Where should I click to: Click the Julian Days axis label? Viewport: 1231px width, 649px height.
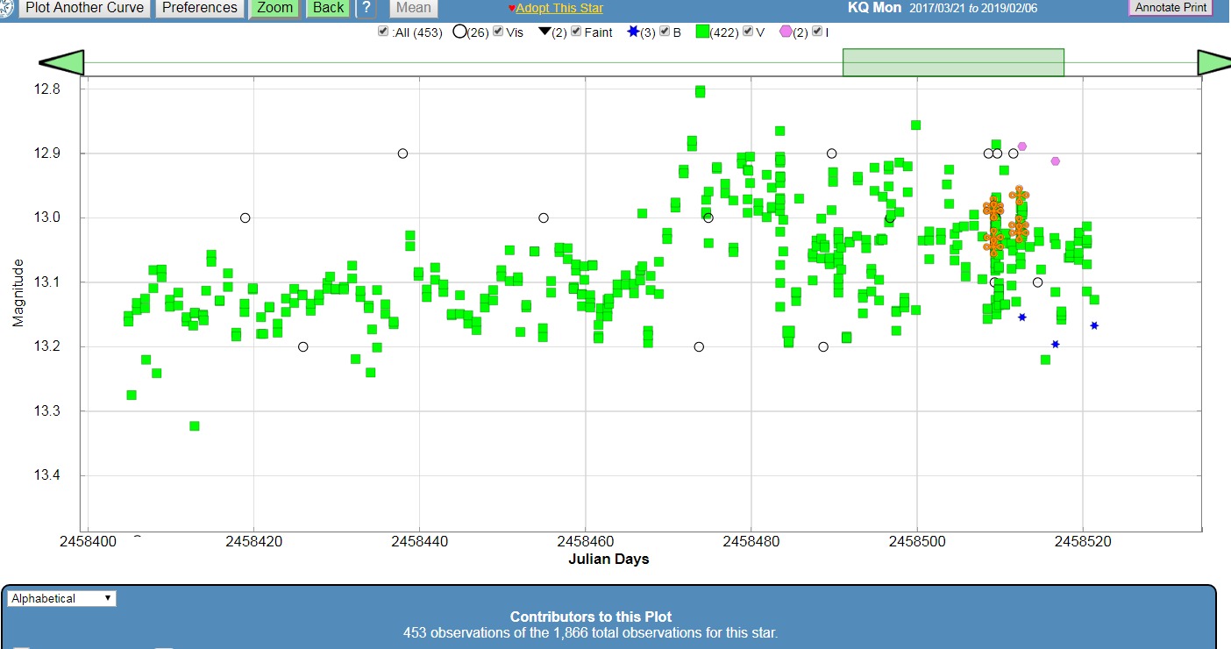(x=610, y=559)
